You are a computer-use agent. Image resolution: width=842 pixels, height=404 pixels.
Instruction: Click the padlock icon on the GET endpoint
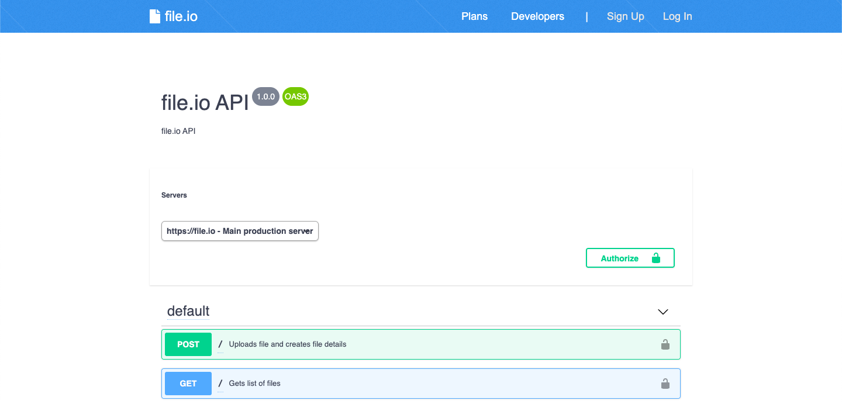pos(665,383)
